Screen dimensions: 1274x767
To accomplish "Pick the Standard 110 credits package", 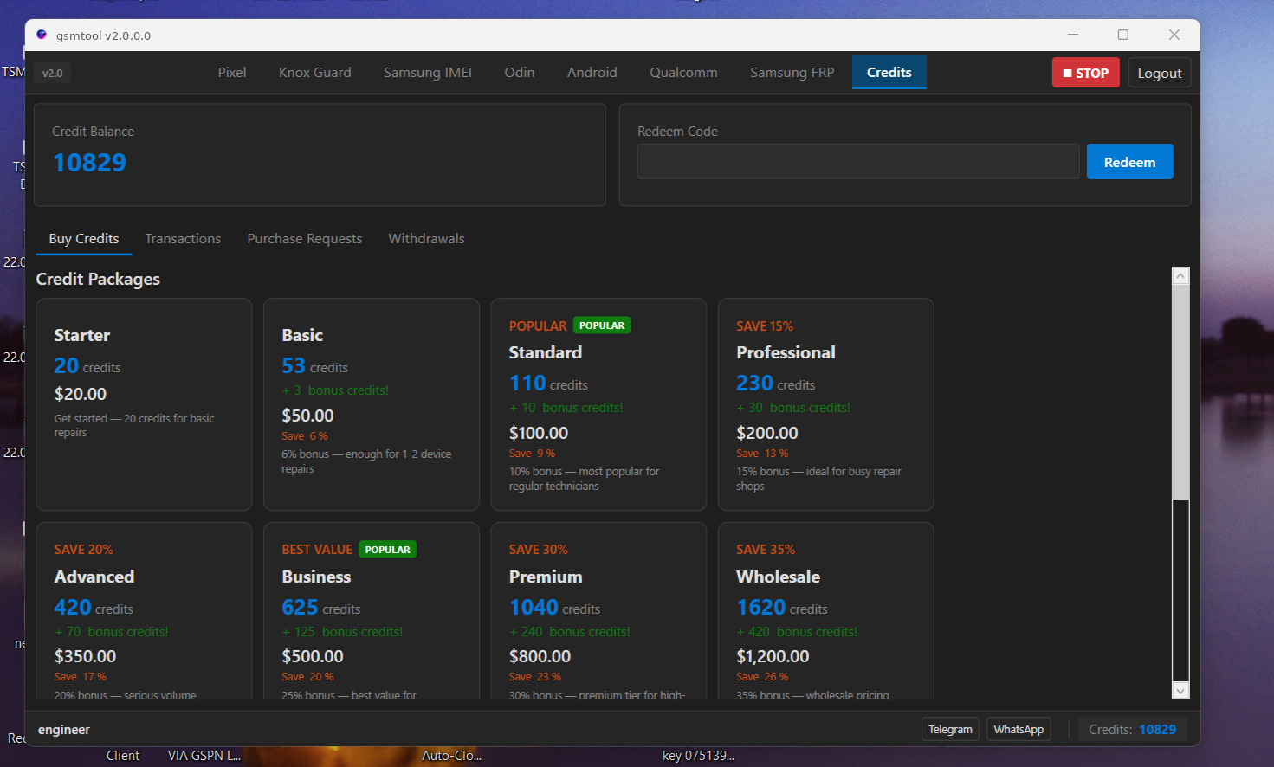I will tap(599, 404).
